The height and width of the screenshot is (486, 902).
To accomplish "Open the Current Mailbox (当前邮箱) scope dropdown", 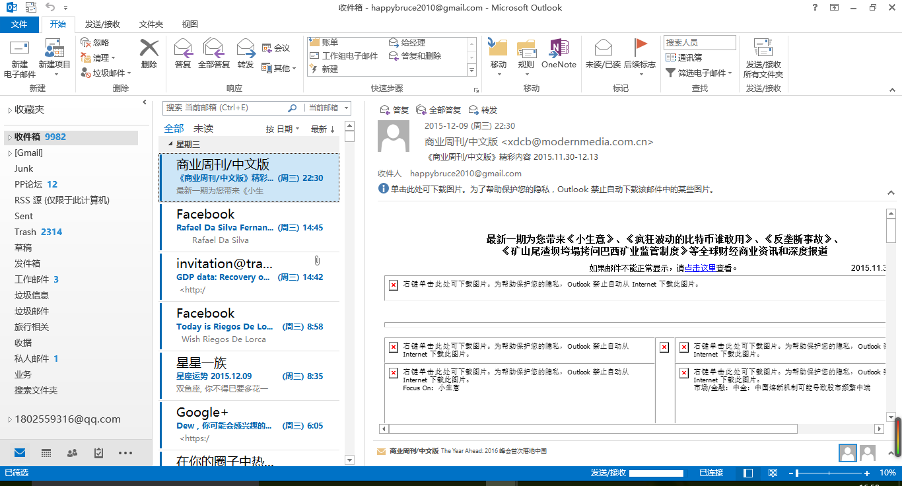I will 328,108.
